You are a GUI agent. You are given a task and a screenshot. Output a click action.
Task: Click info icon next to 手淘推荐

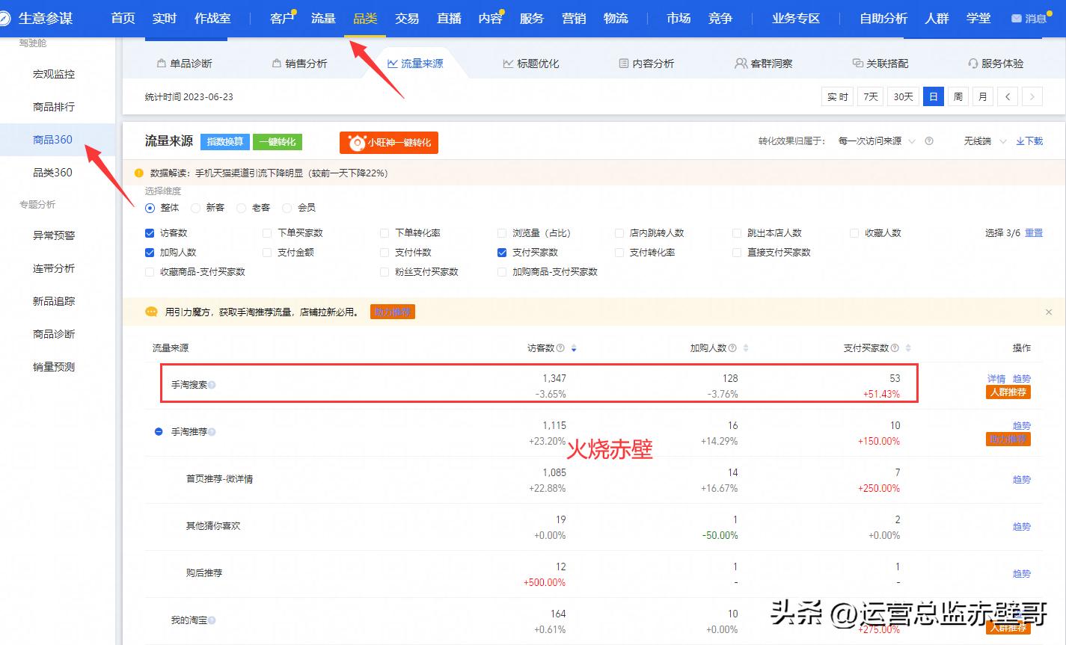coord(212,432)
